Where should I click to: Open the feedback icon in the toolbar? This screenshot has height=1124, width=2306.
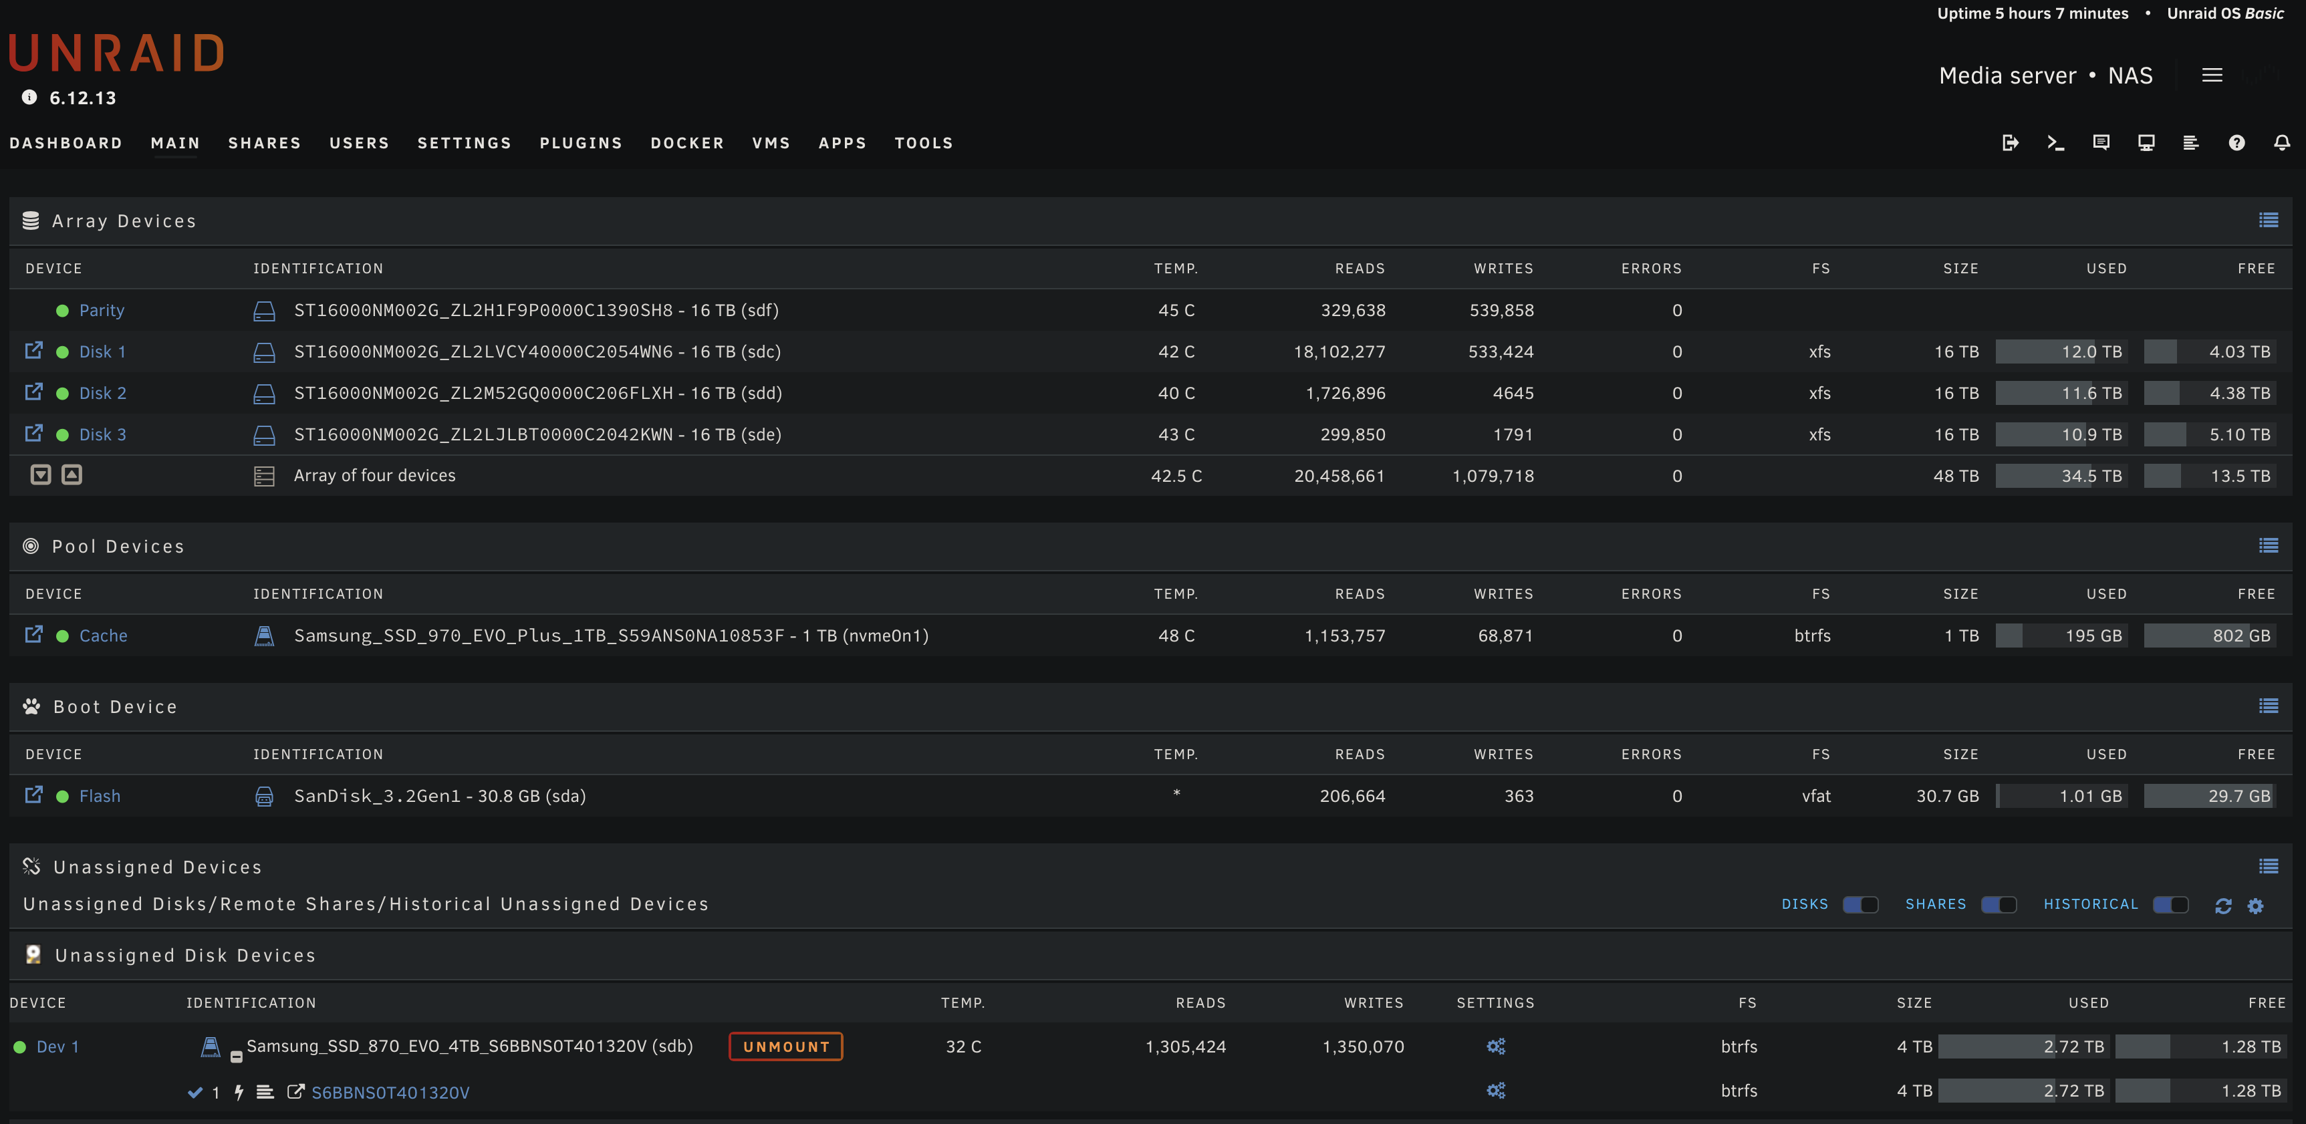pyautogui.click(x=2101, y=143)
